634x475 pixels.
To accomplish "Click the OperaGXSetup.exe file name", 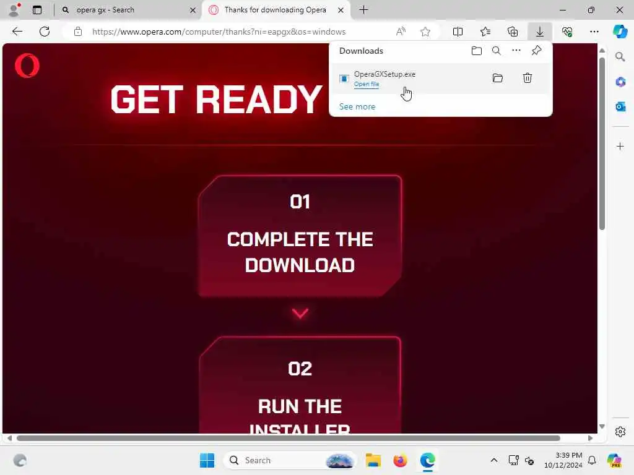I will tap(384, 74).
